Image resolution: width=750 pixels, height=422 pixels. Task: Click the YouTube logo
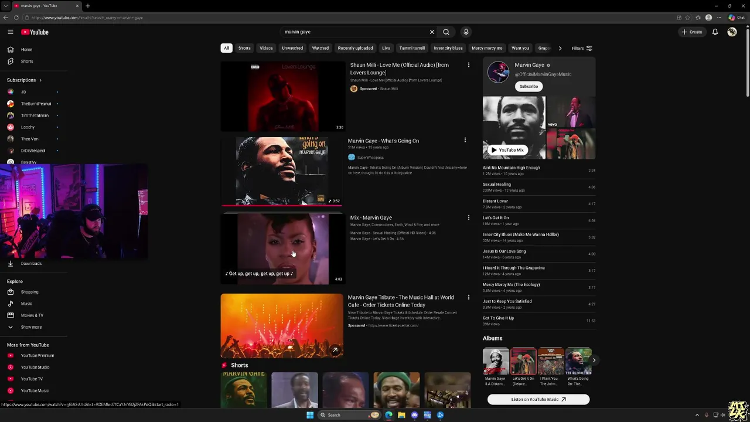tap(35, 32)
